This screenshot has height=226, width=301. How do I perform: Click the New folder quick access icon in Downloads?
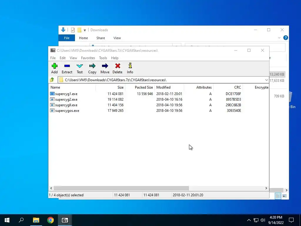(79, 30)
